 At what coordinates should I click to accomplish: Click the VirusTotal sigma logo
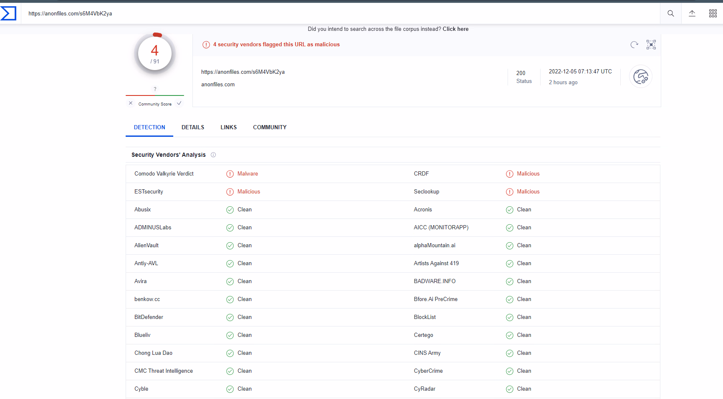pos(8,13)
